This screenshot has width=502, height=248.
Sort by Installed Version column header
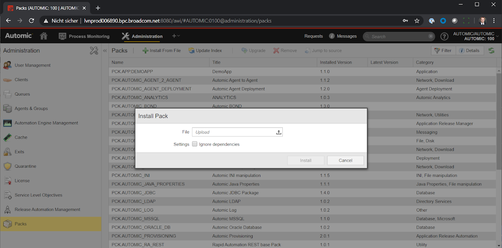[342, 62]
